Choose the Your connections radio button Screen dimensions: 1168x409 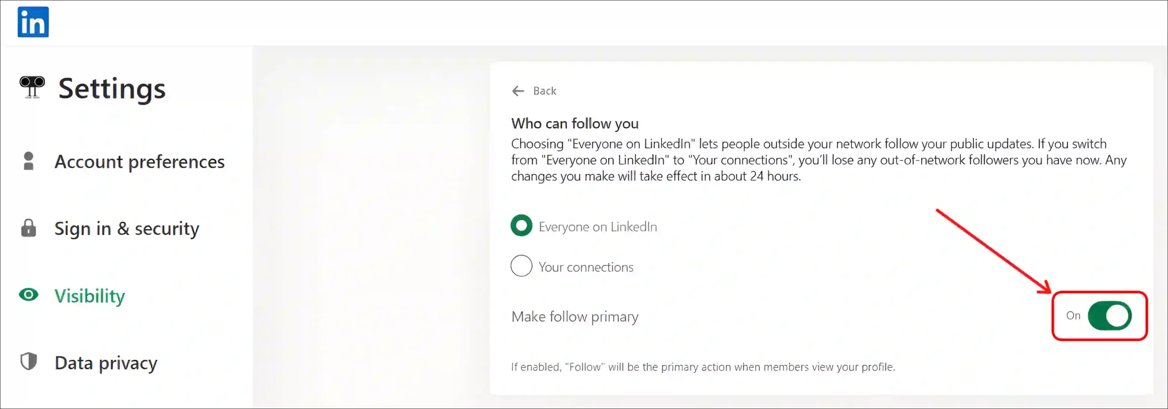pos(521,265)
